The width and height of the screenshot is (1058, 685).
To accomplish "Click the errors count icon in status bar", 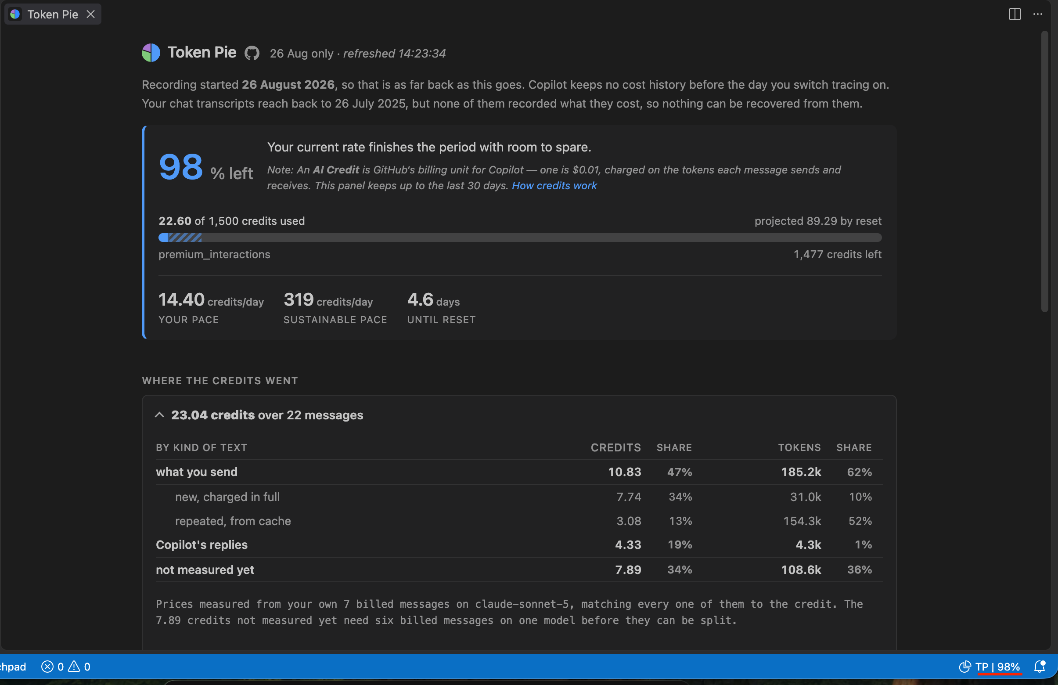I will [47, 667].
